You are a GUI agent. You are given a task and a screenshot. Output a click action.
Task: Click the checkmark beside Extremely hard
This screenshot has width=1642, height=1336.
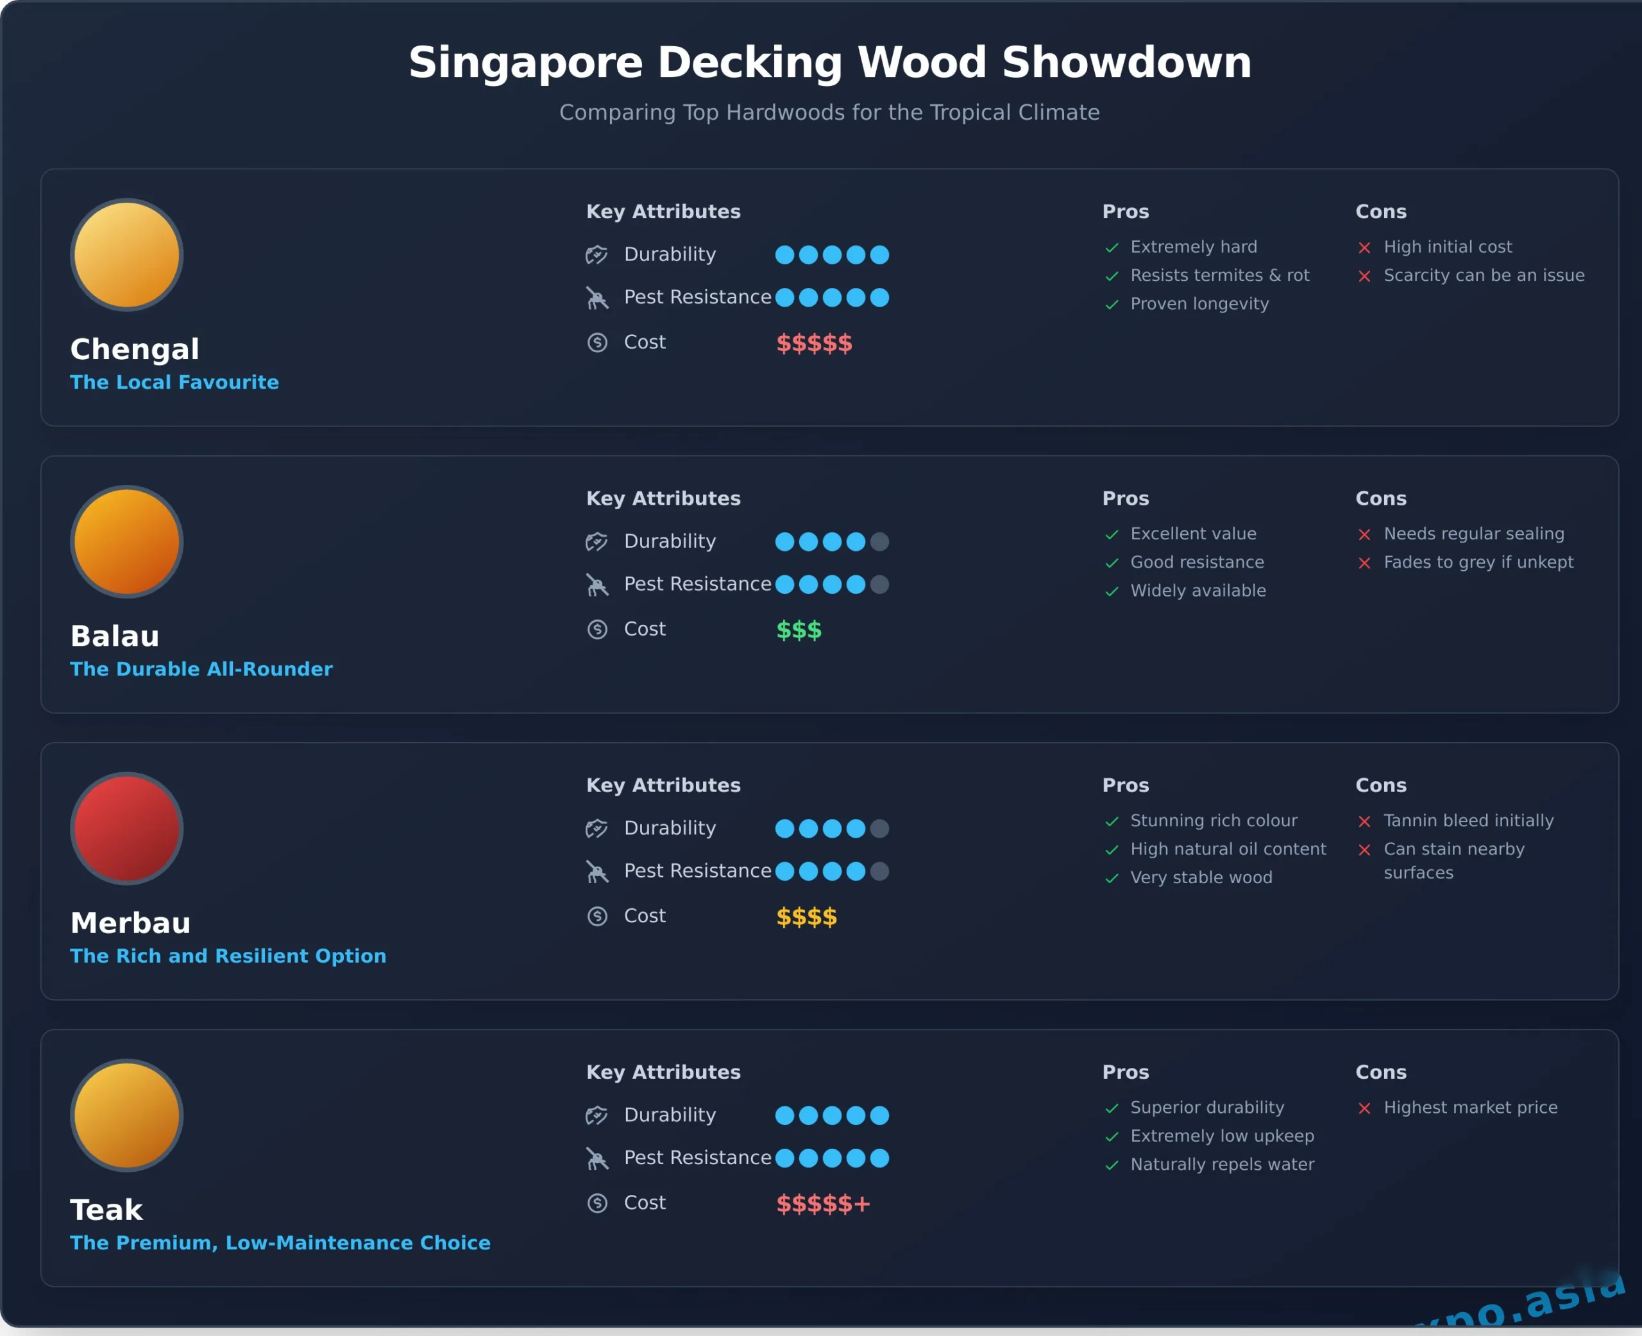(1112, 248)
